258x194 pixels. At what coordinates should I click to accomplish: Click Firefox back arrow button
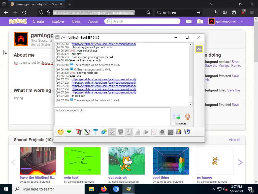(6, 13)
